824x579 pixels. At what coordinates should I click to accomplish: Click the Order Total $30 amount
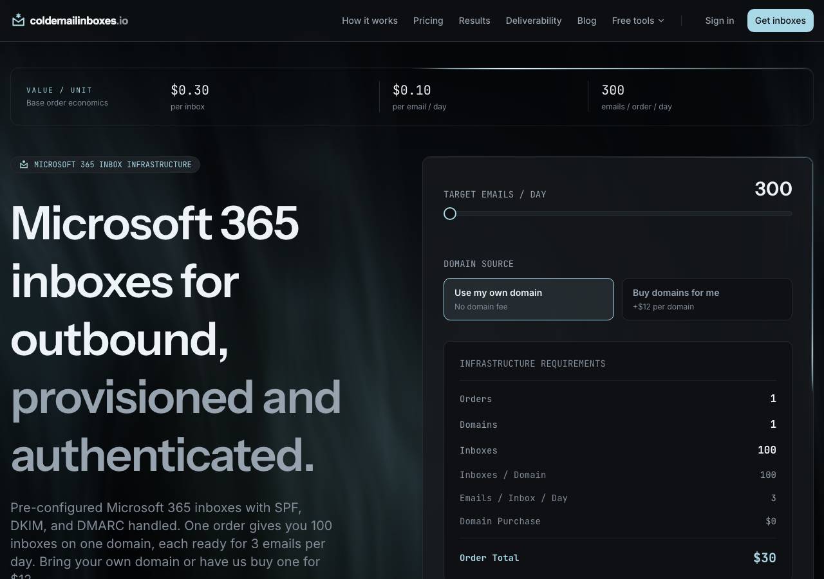pos(765,558)
